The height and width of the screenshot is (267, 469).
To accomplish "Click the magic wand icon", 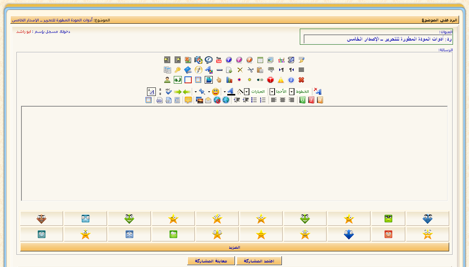I will click(x=240, y=92).
